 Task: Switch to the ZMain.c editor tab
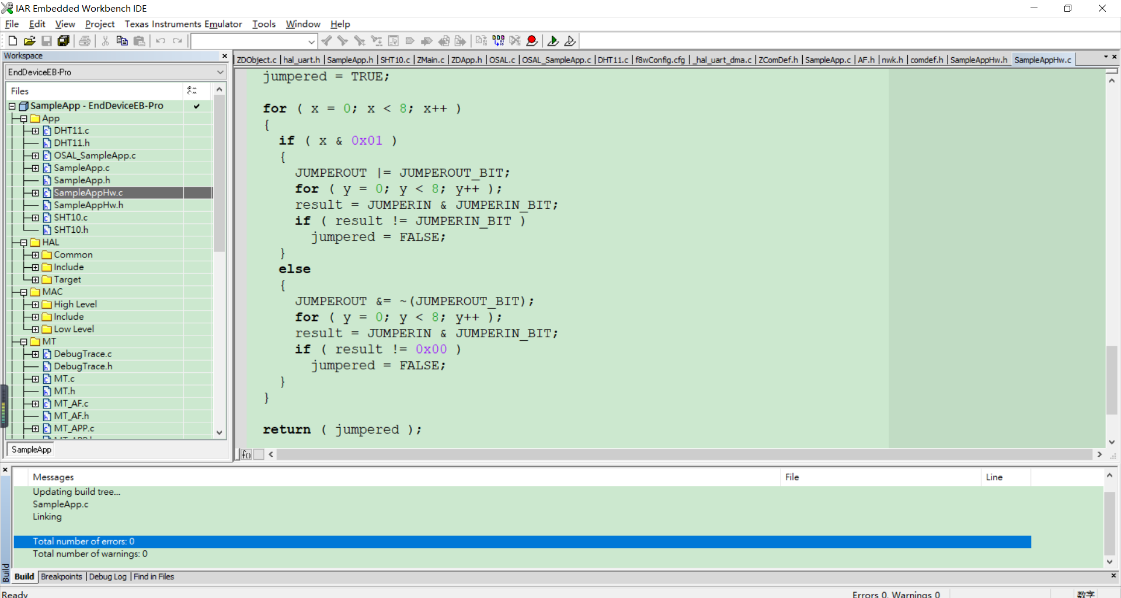pos(430,60)
